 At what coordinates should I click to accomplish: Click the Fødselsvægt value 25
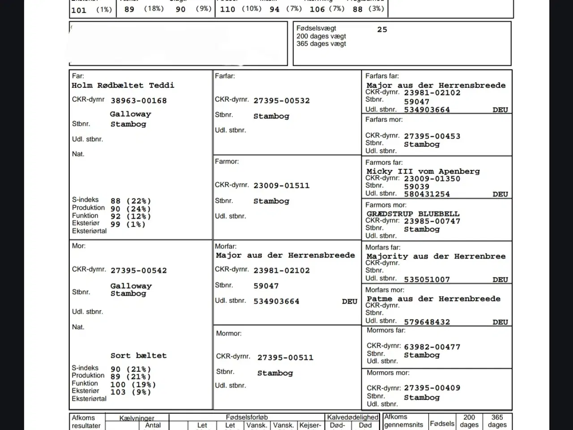[382, 30]
